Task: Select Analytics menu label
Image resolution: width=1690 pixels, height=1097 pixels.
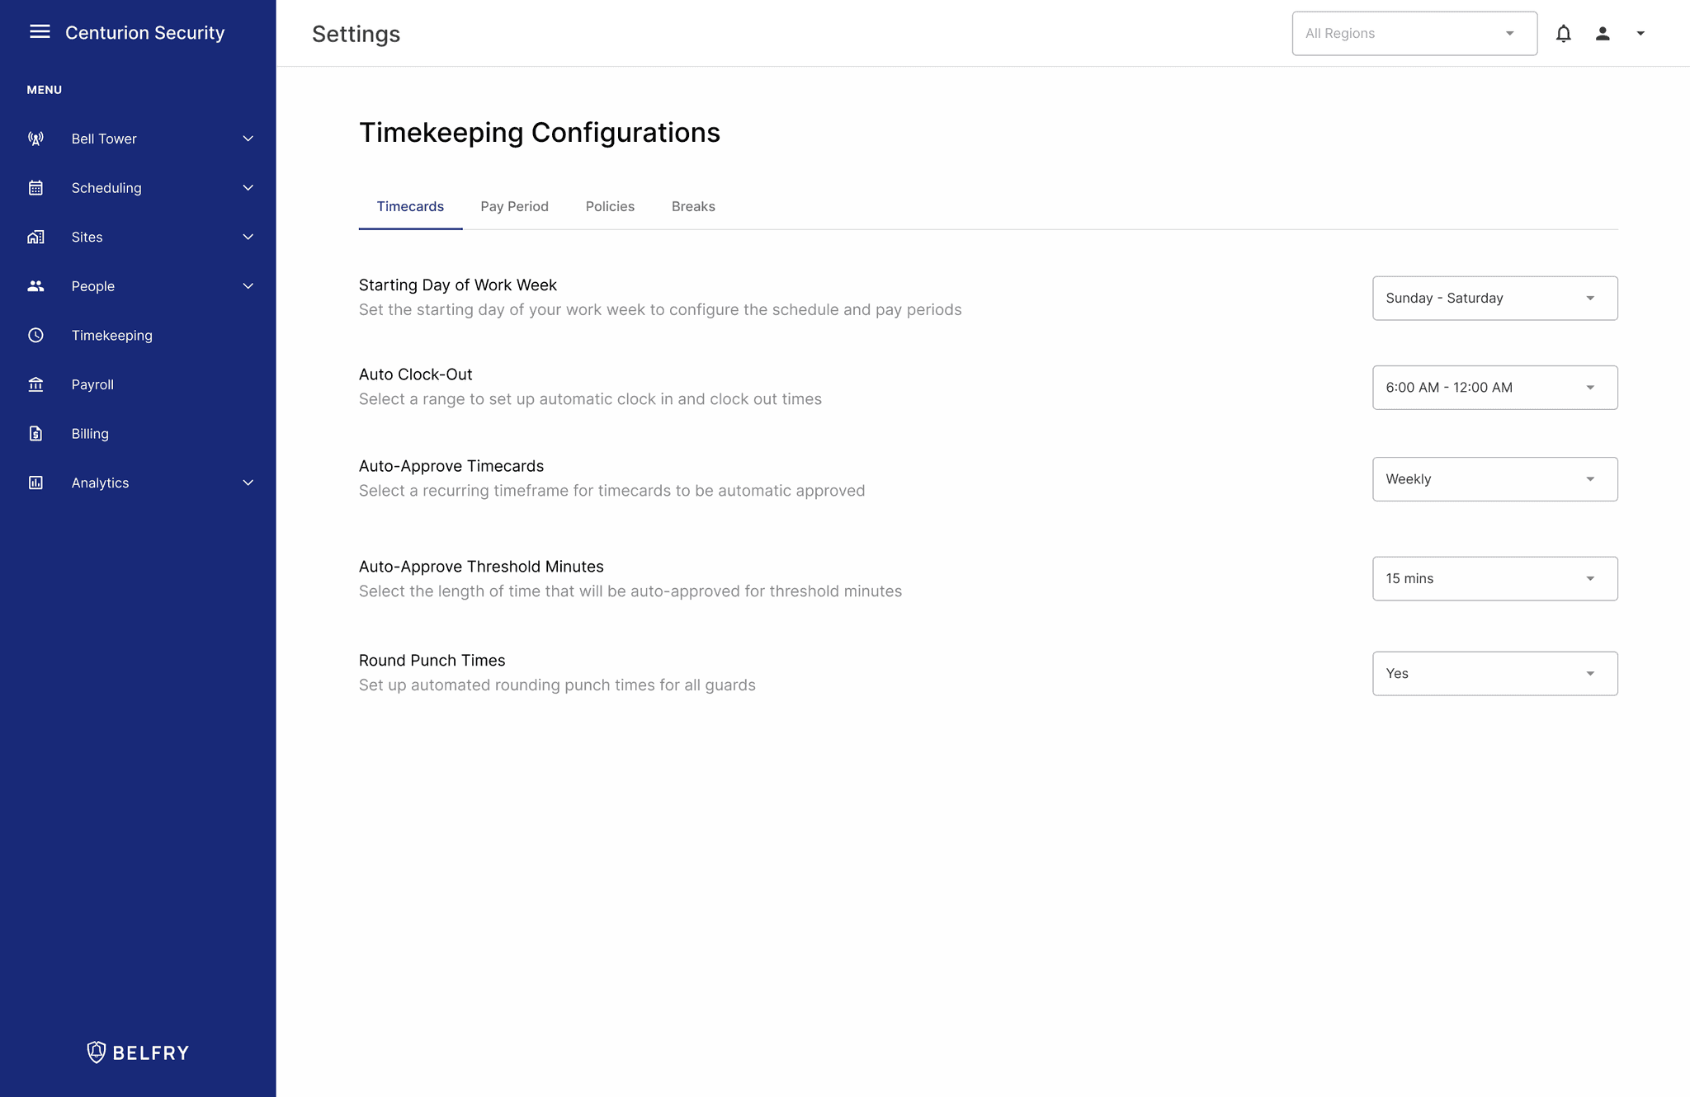Action: [x=100, y=483]
